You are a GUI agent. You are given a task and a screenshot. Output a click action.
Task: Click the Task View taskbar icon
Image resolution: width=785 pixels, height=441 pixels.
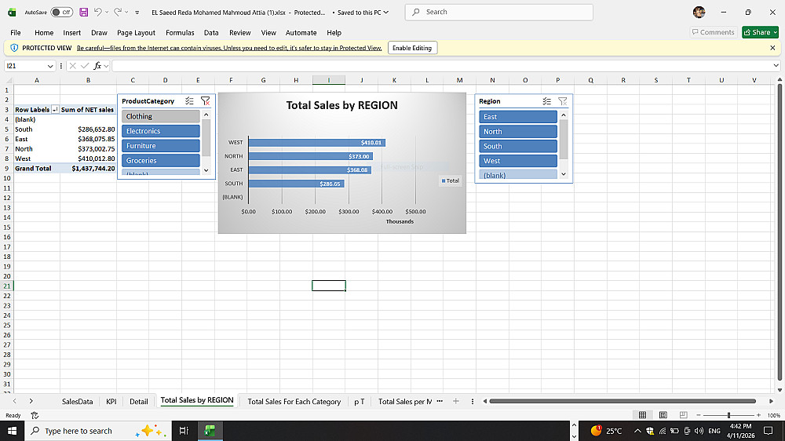click(x=184, y=431)
